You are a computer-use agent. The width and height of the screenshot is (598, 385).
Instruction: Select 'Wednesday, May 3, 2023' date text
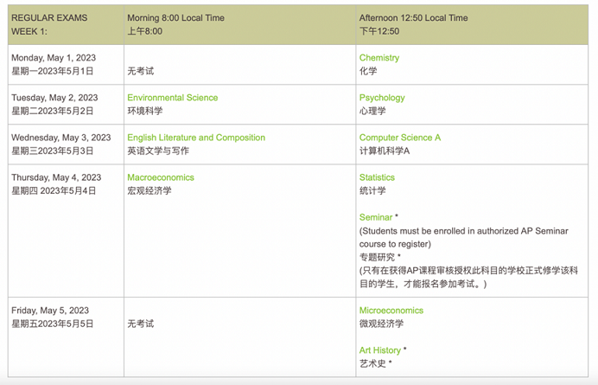coord(61,138)
